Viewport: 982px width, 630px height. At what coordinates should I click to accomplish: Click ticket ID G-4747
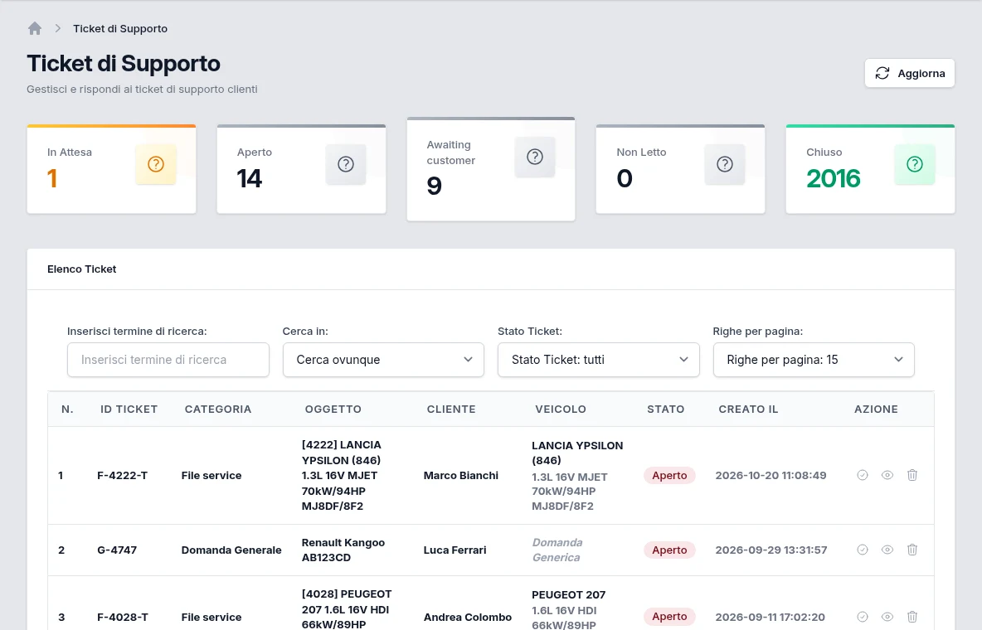(x=117, y=550)
